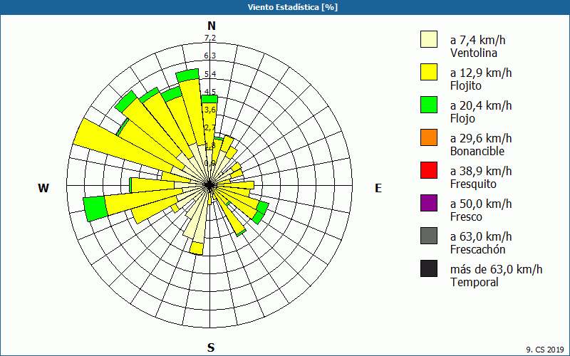This screenshot has width=570, height=356.
Task: Click the 'a 50,0 km/h' legend text
Action: [x=481, y=204]
